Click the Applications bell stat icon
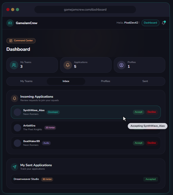Image resolution: width=173 pixels, height=195 pixels. (68, 65)
